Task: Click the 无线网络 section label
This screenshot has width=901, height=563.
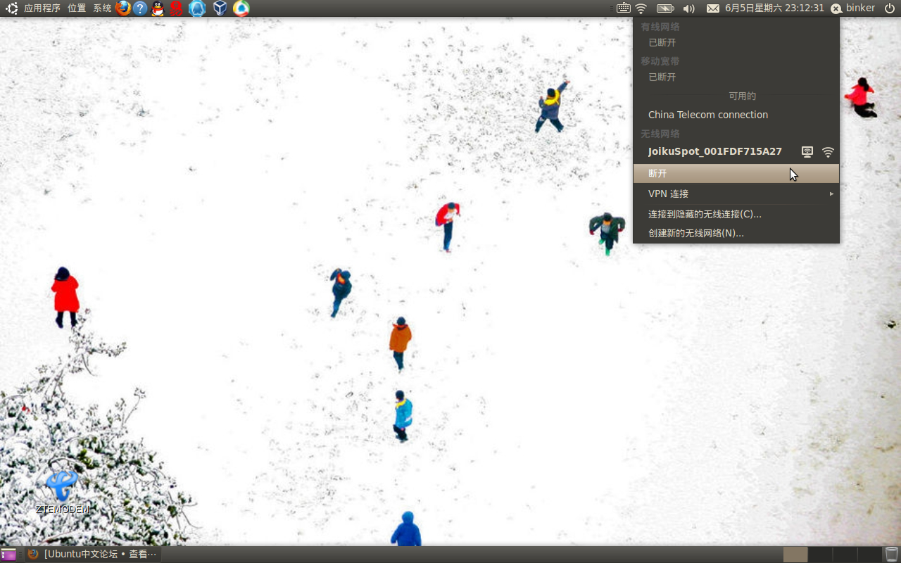Action: 660,134
